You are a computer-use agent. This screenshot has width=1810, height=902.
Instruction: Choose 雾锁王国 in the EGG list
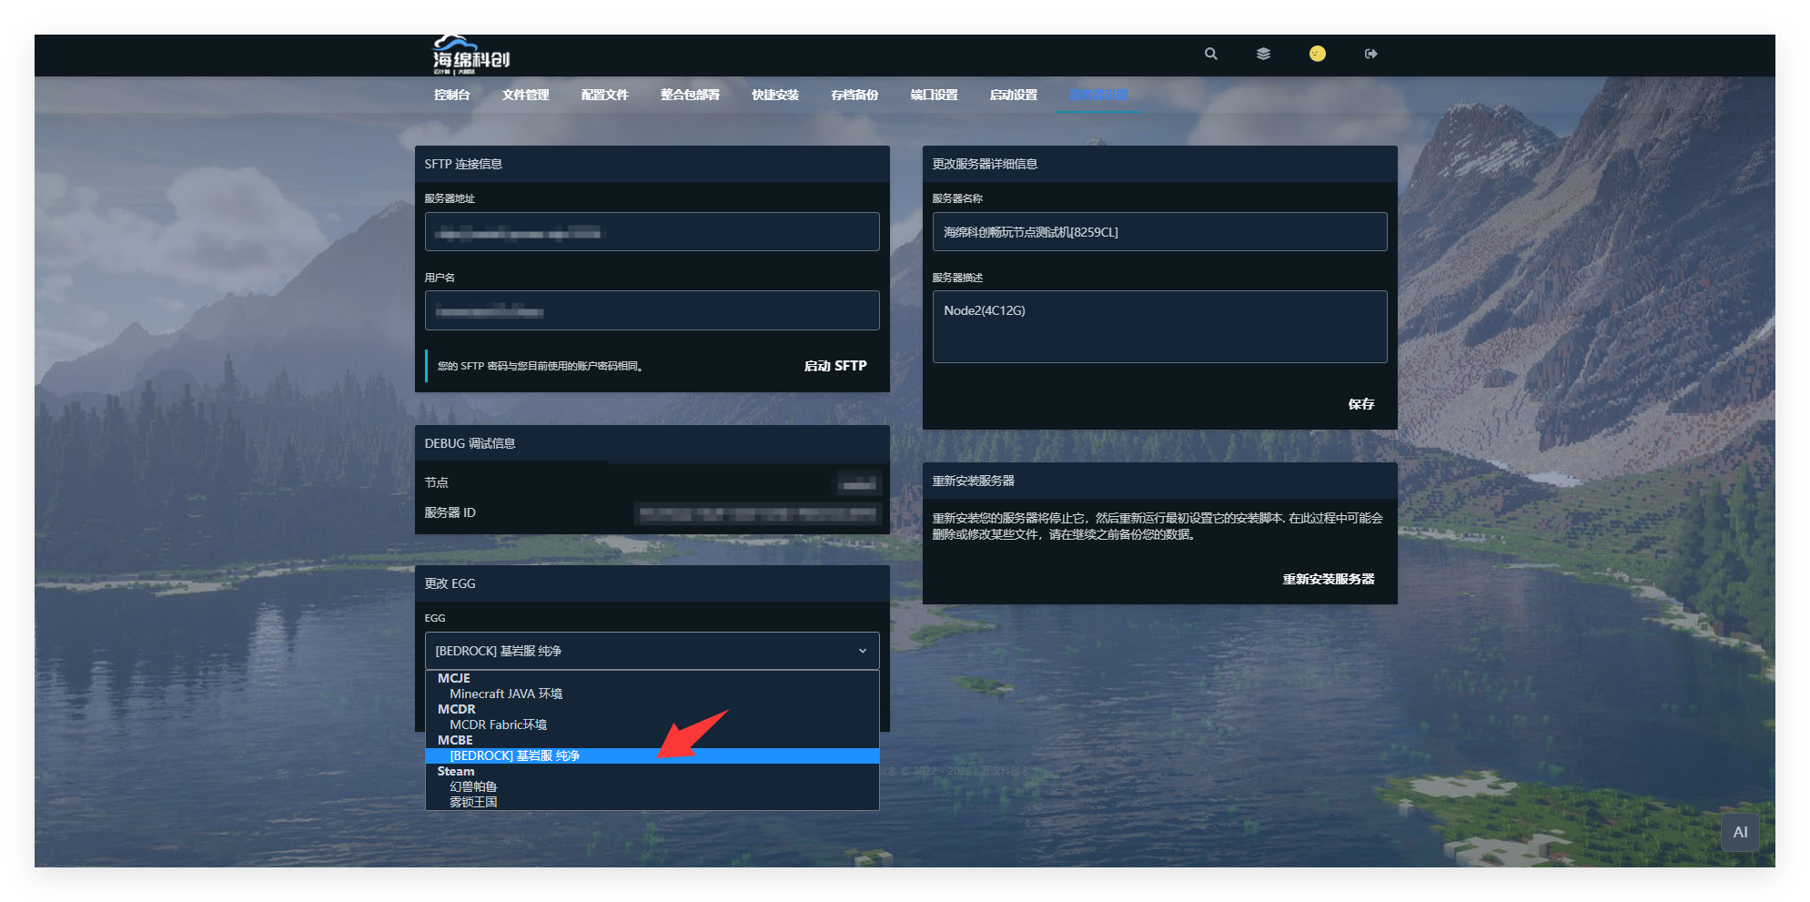click(473, 802)
